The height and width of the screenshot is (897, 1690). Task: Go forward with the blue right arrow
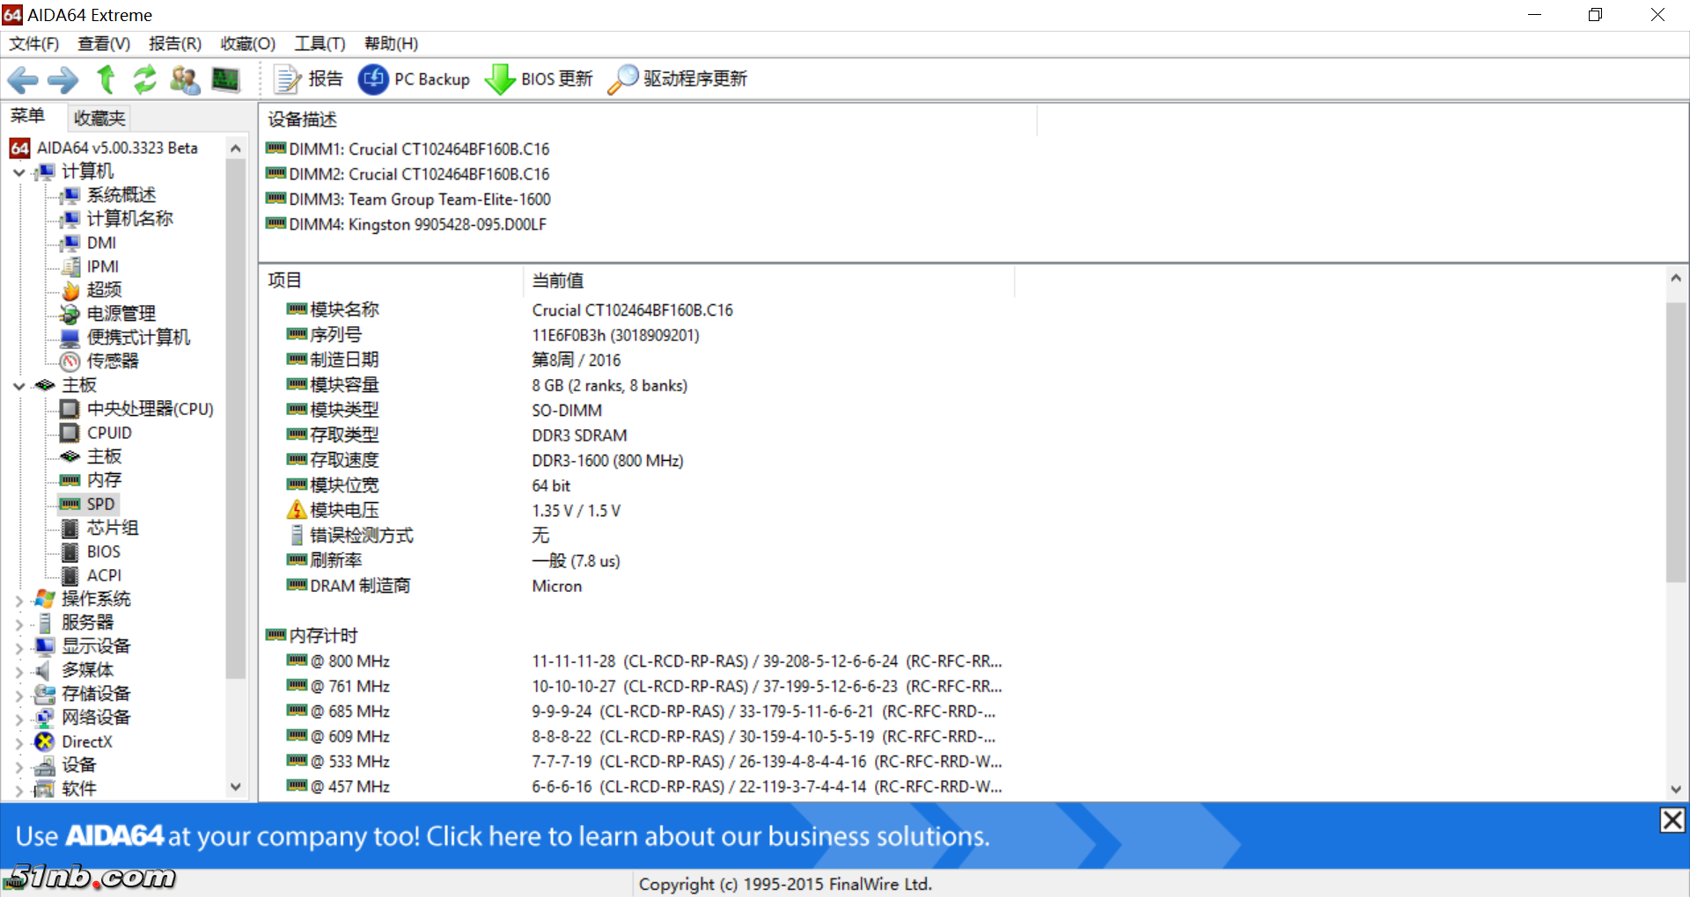click(x=62, y=80)
